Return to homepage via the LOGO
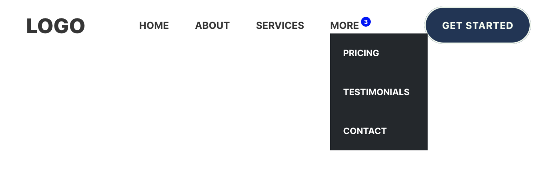 tap(55, 26)
